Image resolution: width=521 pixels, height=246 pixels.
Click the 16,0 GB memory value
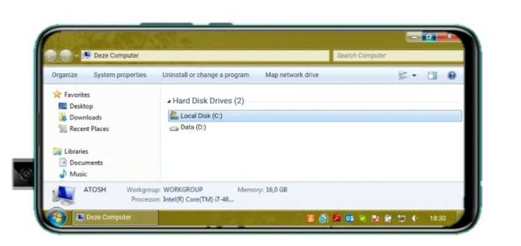tap(276, 190)
